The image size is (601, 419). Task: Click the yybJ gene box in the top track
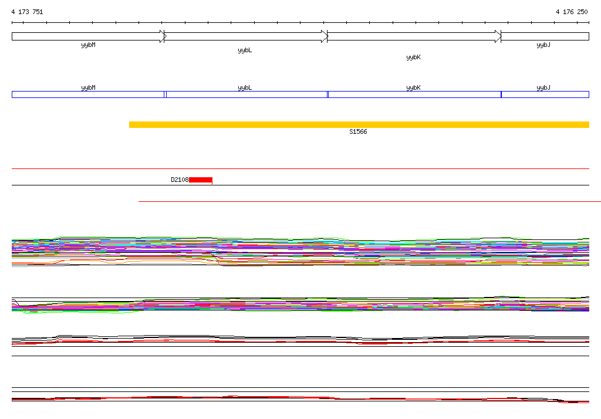click(x=545, y=36)
